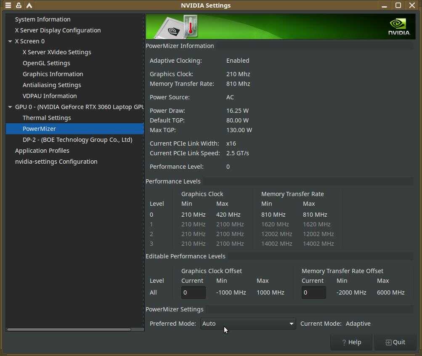Minimize the NVIDIA Settings window
The width and height of the screenshot is (422, 356).
pyautogui.click(x=384, y=5)
